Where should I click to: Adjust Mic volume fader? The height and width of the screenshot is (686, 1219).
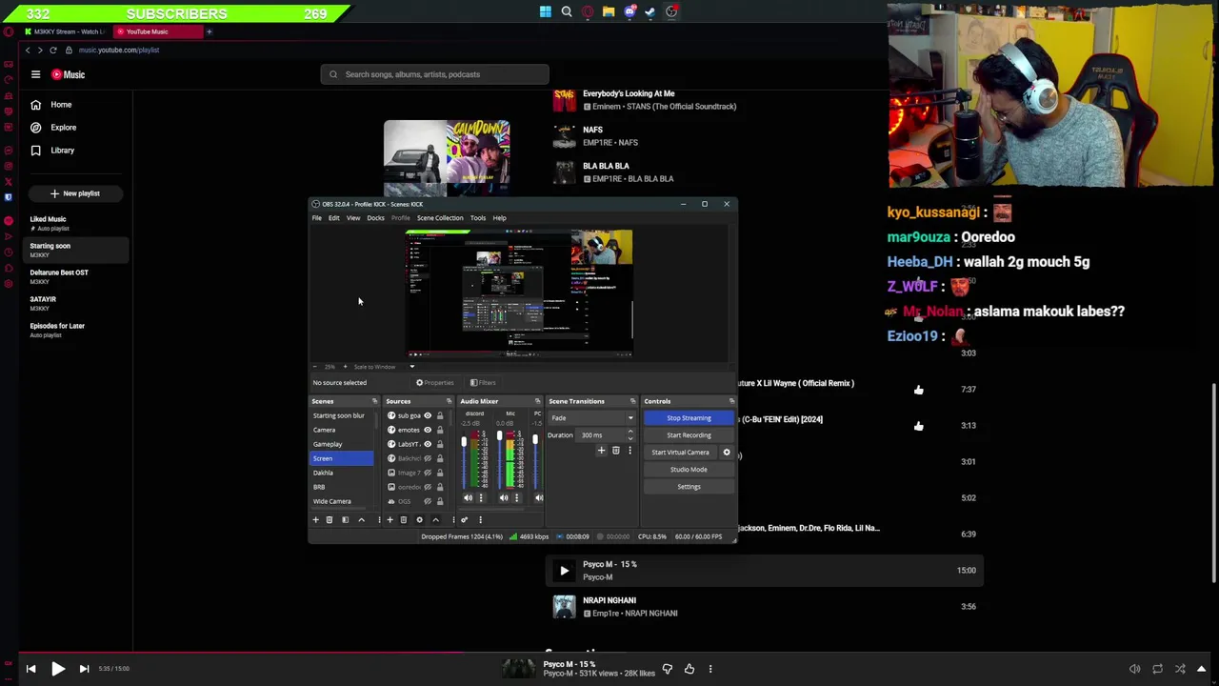(500, 437)
